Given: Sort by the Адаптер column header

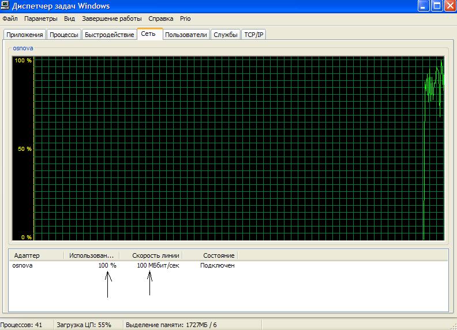Looking at the screenshot, I should [36, 255].
